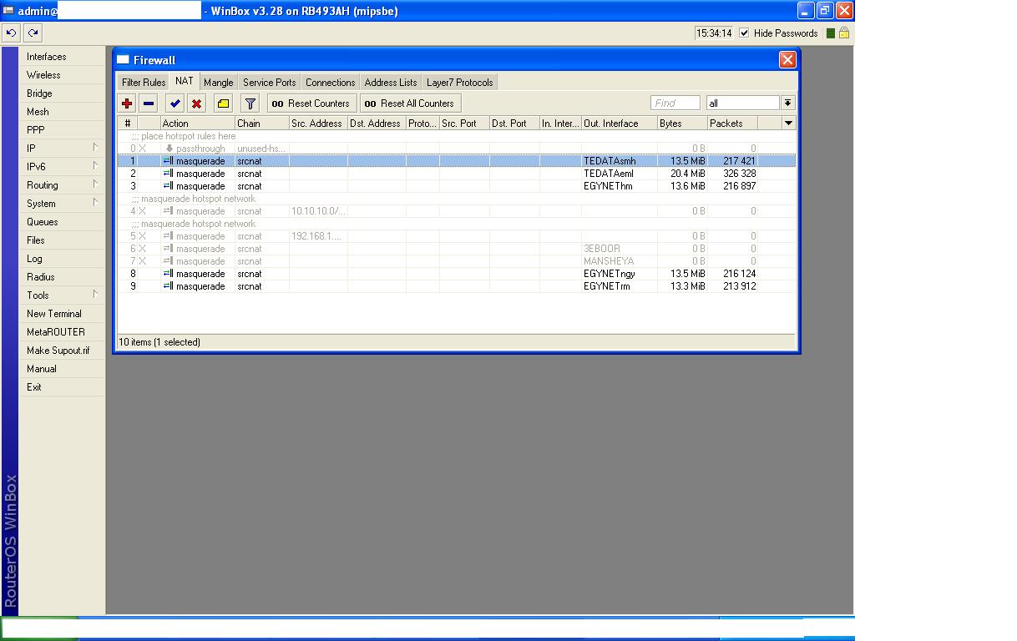Enable rule with blue checkmark icon
This screenshot has width=1017, height=641.
[175, 103]
